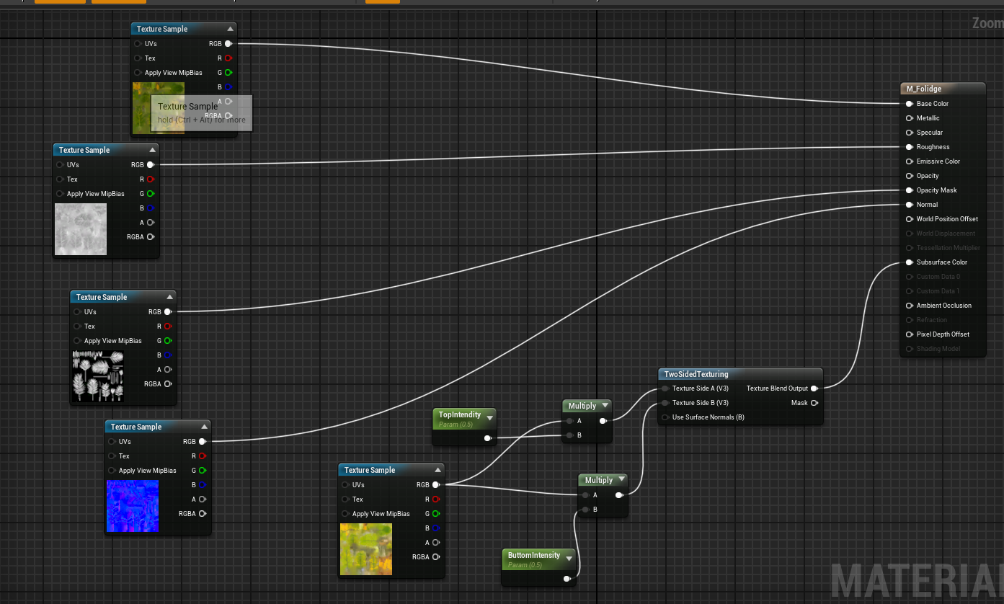The image size is (1004, 604).
Task: Click the Use Surface Normals (B) input pin
Action: 665,417
